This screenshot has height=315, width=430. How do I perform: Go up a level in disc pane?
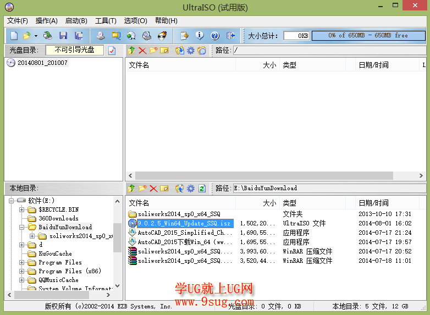[131, 51]
